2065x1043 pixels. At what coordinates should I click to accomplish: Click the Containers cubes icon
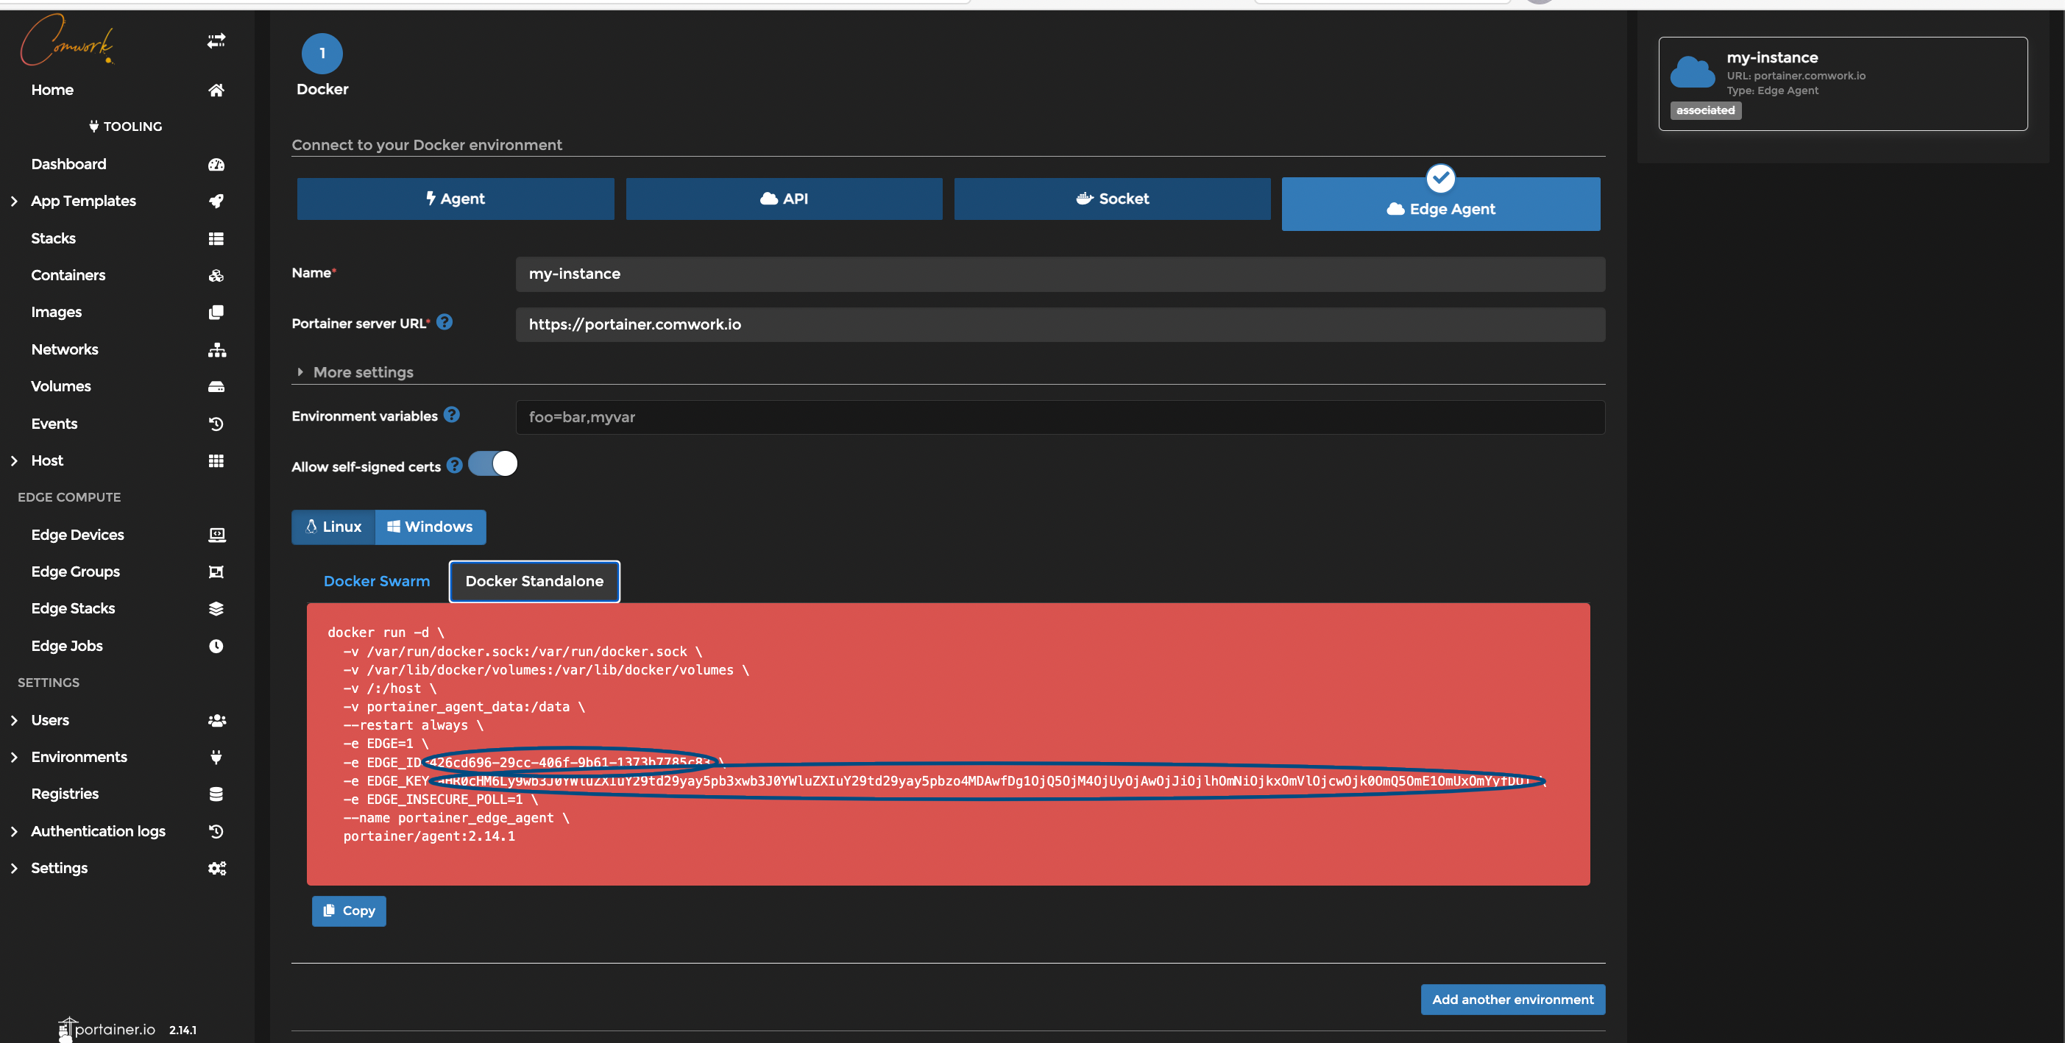(216, 276)
